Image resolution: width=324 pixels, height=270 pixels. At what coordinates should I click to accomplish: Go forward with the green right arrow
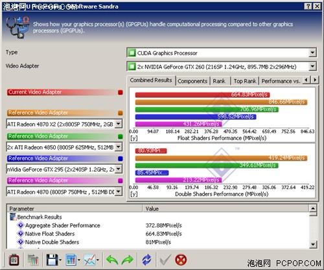(128, 260)
